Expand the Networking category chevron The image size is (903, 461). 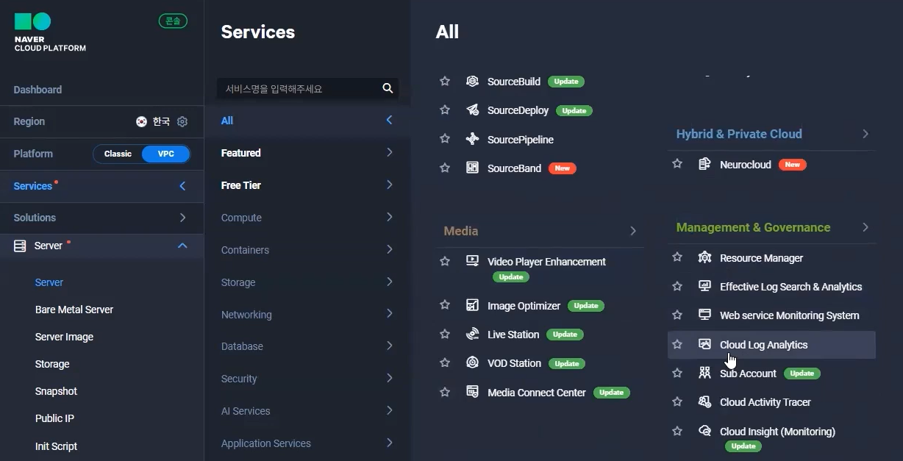point(389,314)
